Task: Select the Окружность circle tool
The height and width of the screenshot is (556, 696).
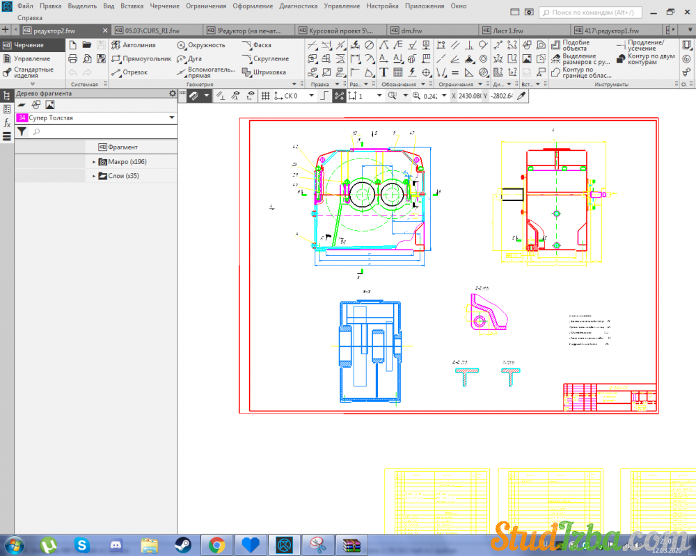Action: 201,45
